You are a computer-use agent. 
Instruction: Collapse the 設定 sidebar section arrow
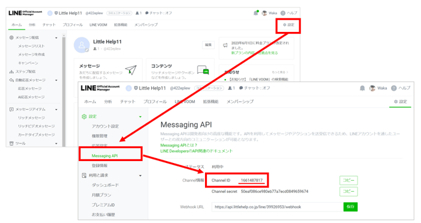(x=140, y=117)
